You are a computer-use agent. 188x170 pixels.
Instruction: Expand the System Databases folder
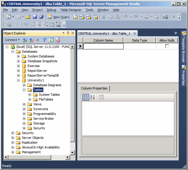[18, 56]
